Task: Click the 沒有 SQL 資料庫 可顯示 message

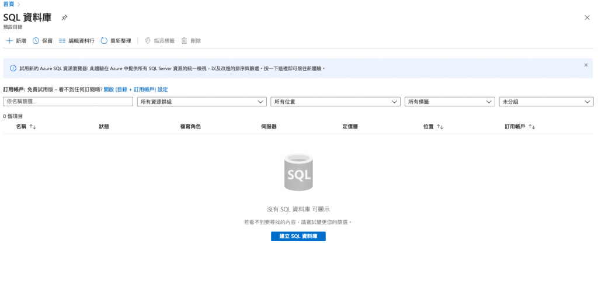Action: point(298,209)
